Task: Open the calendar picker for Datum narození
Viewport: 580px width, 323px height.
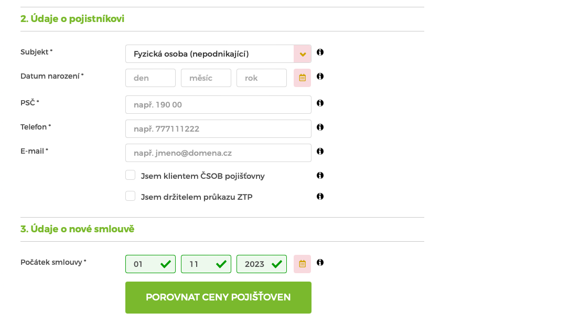Action: [302, 78]
